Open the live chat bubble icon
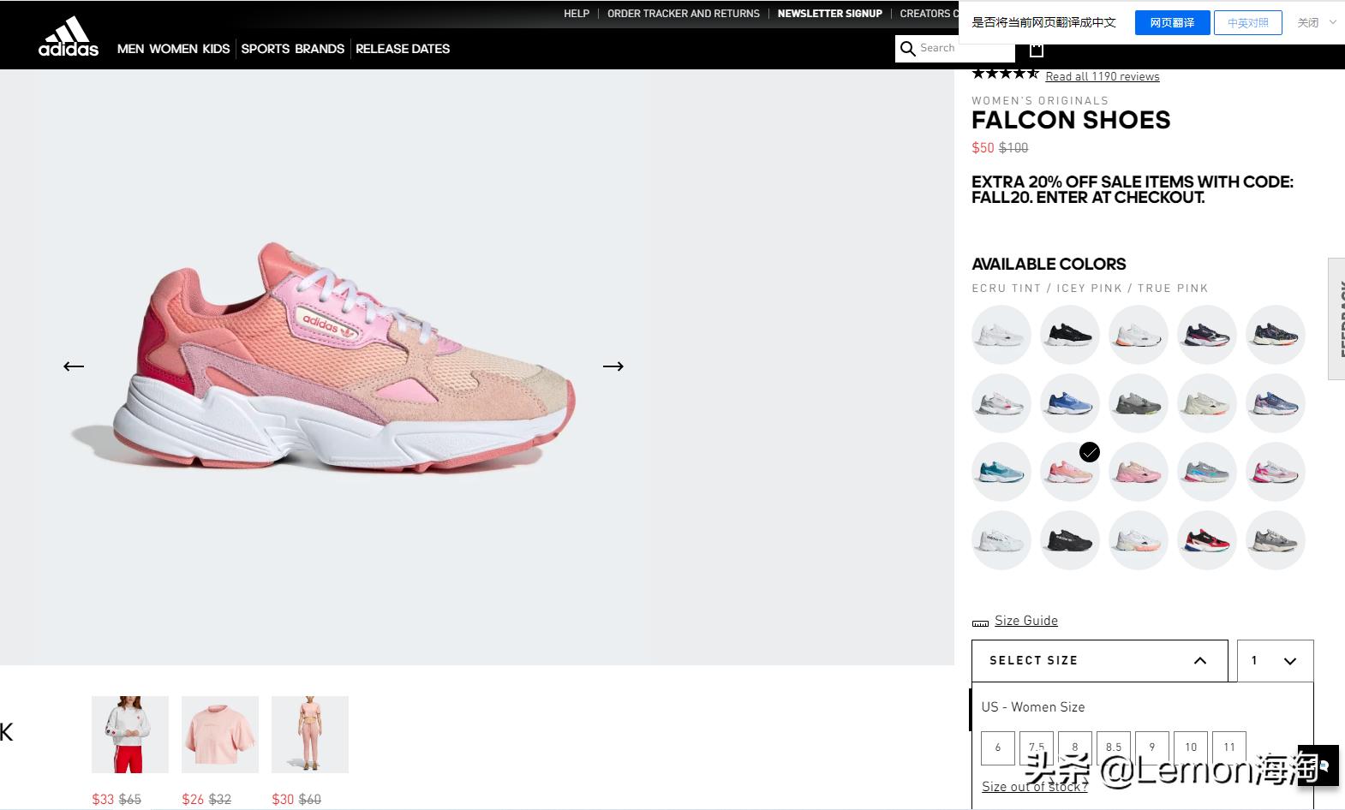This screenshot has width=1345, height=810. click(1318, 765)
